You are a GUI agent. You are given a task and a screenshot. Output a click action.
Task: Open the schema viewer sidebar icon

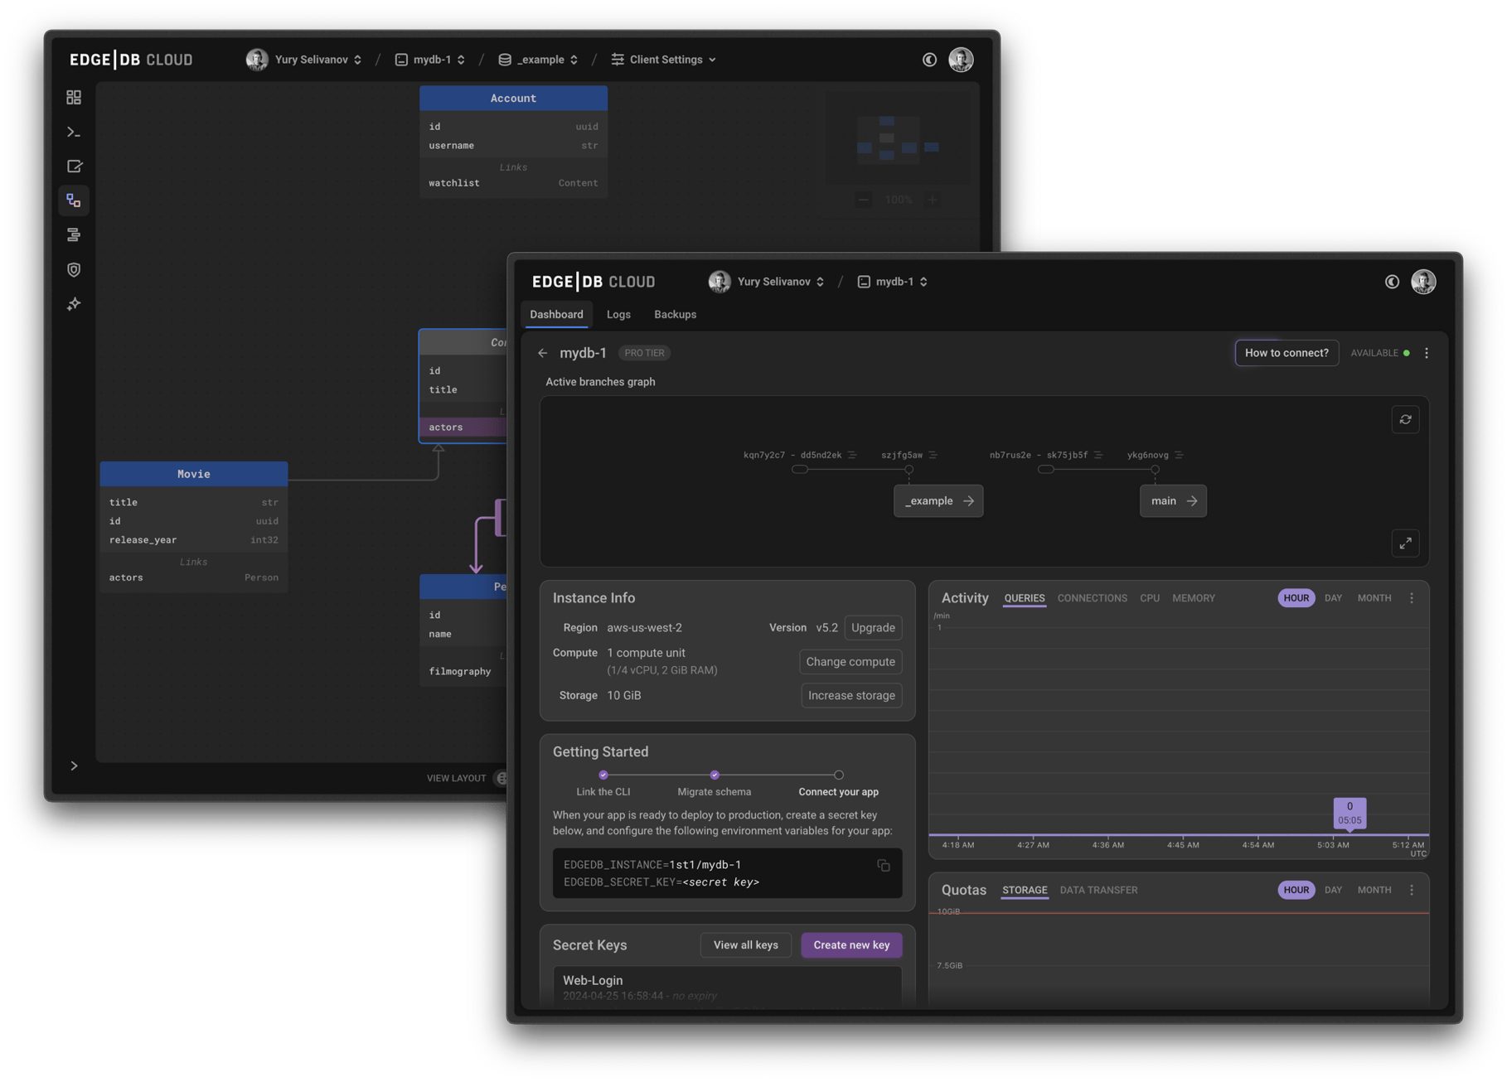tap(74, 200)
